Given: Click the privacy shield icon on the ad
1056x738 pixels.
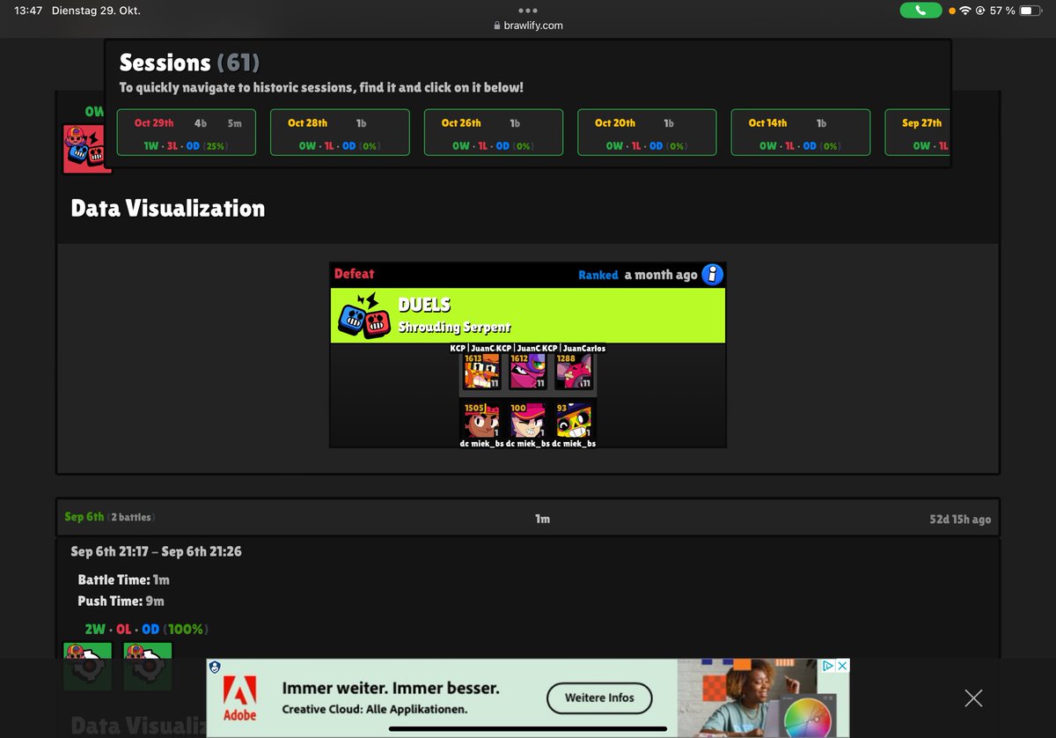Looking at the screenshot, I should pos(215,668).
